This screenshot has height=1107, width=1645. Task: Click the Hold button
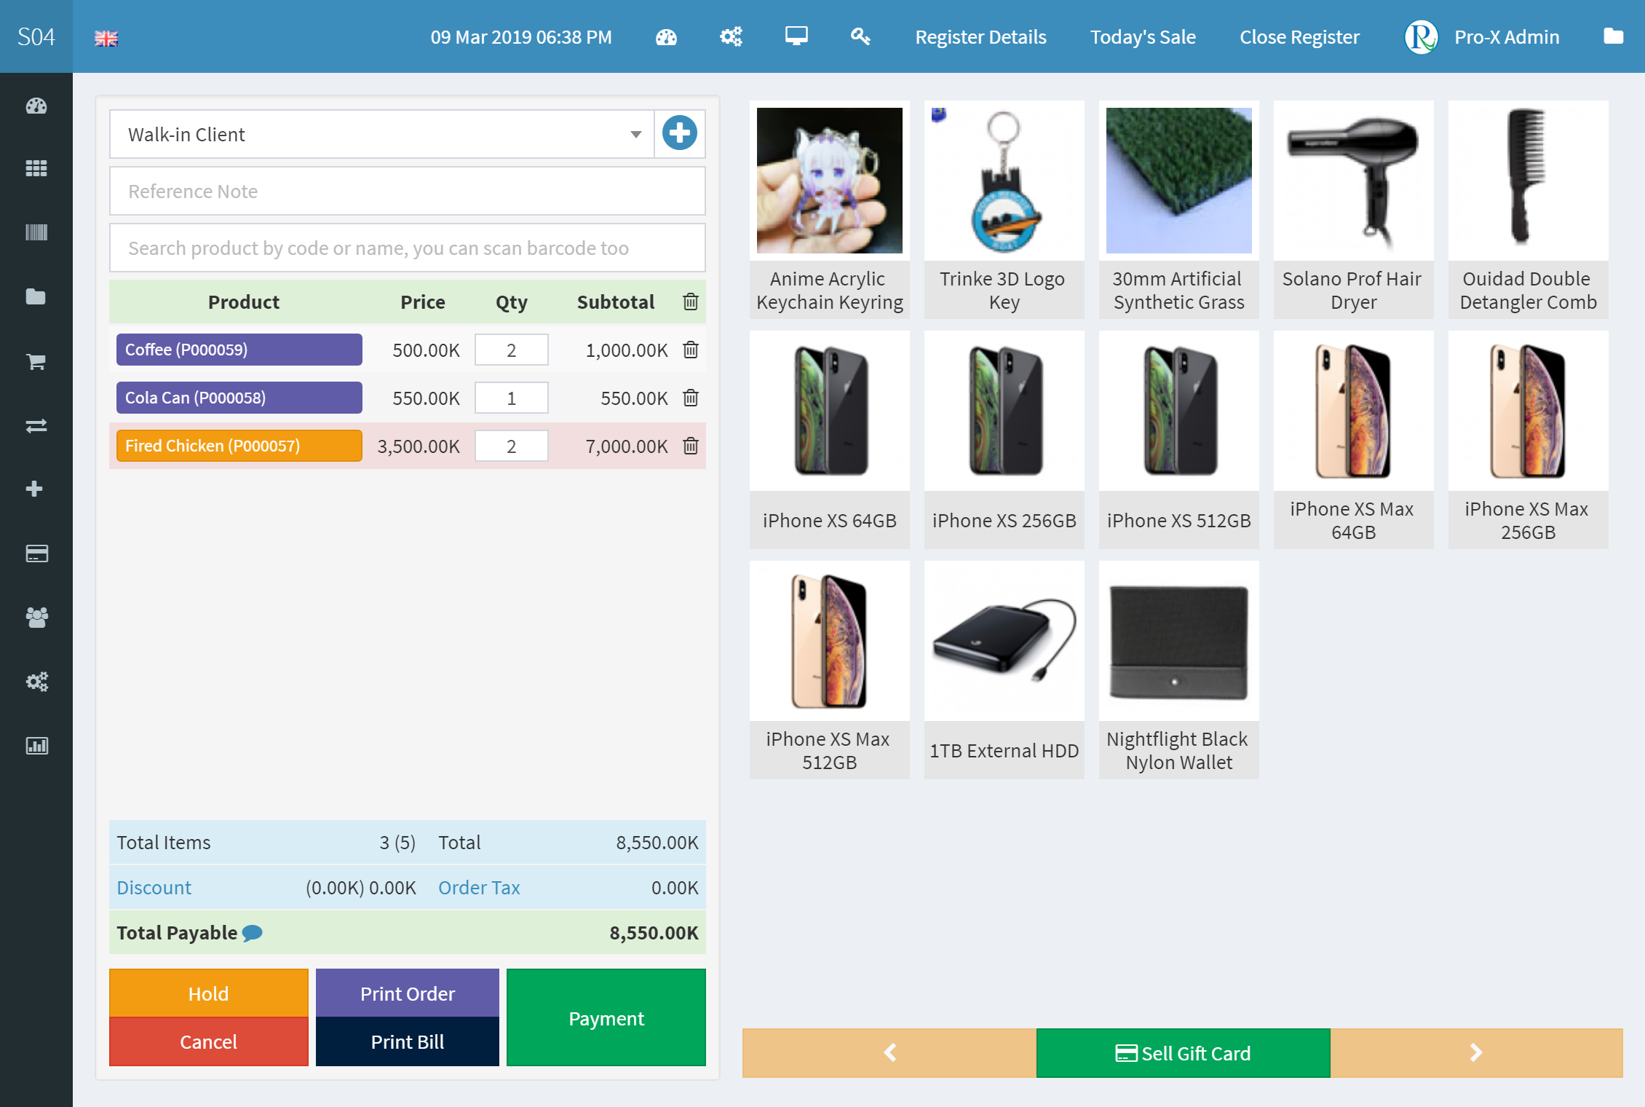[207, 992]
